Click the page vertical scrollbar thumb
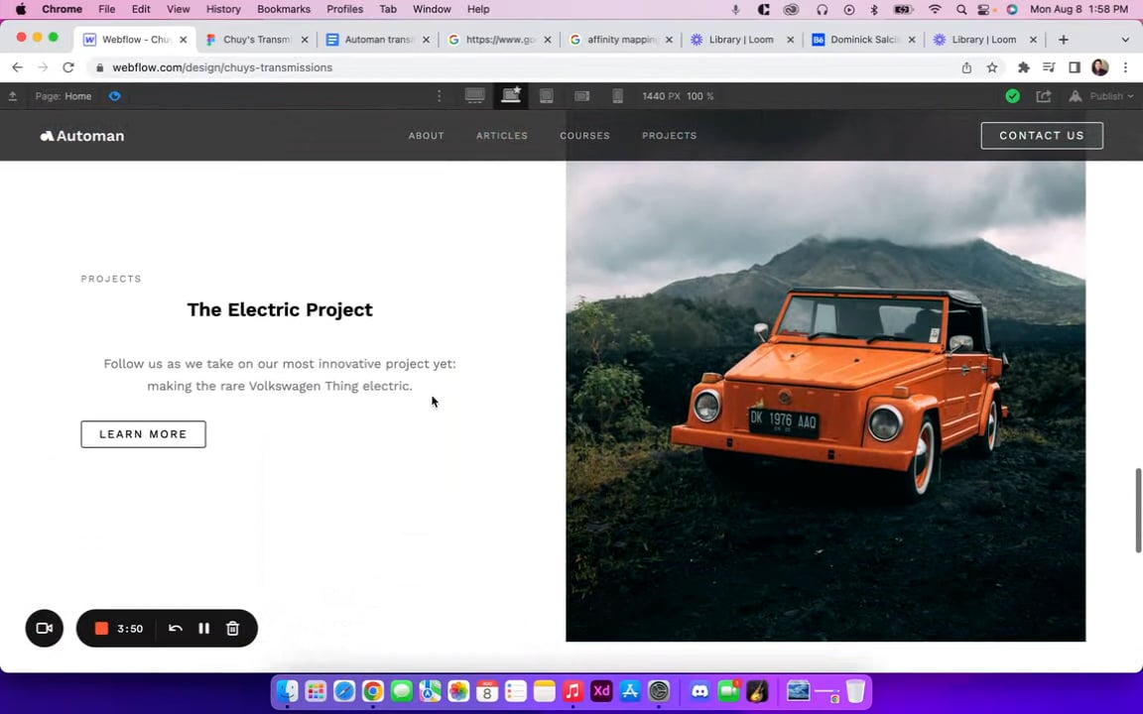 (x=1138, y=510)
